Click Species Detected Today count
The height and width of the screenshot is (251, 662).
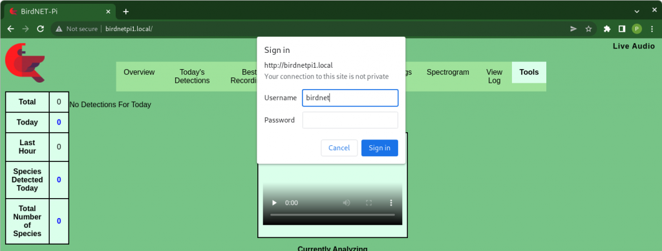pos(59,180)
